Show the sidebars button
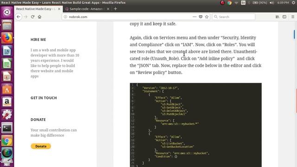The height and width of the screenshot is (167, 297). [284, 17]
